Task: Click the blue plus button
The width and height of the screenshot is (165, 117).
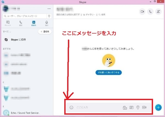Action: pyautogui.click(x=158, y=107)
